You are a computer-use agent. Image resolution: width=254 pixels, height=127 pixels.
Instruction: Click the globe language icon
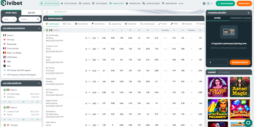pyautogui.click(x=208, y=4)
